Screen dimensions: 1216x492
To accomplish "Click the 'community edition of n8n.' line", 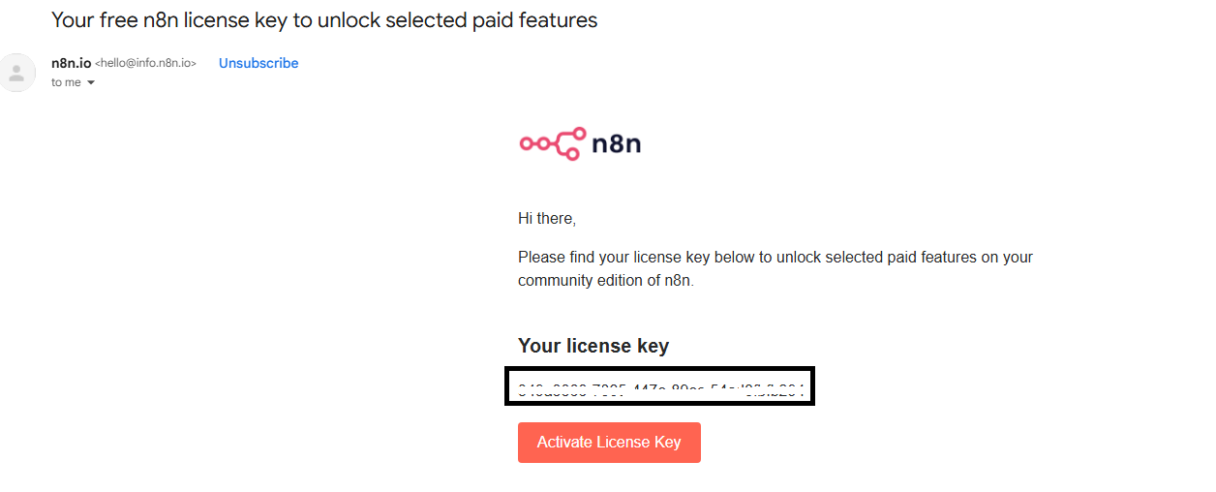I will coord(606,281).
